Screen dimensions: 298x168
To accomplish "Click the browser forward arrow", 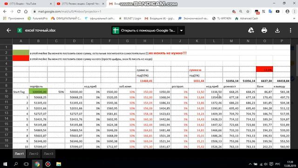I will tap(12, 11).
